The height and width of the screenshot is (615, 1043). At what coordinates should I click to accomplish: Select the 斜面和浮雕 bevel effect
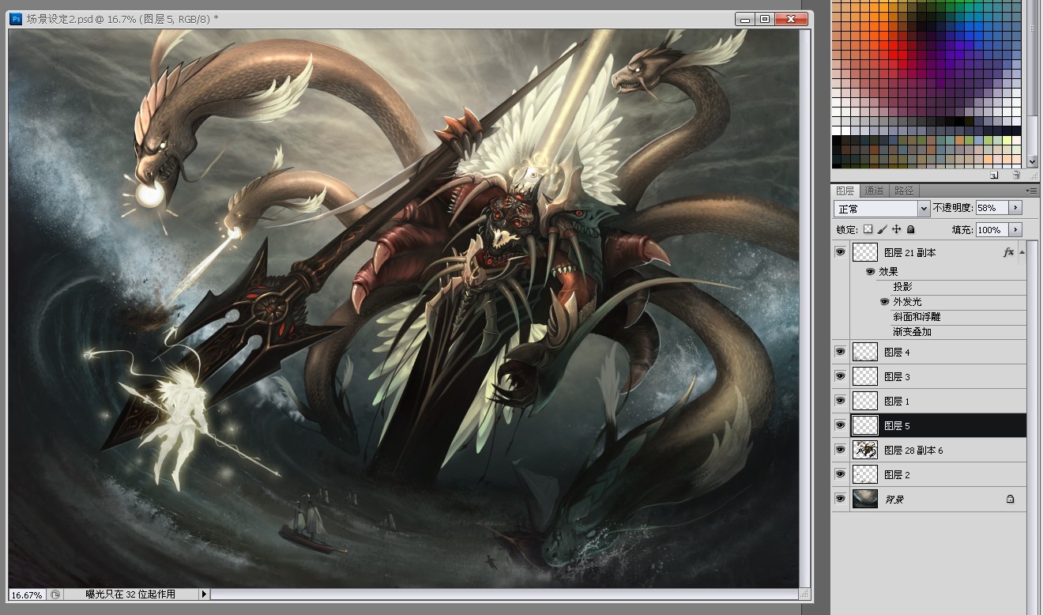click(917, 316)
